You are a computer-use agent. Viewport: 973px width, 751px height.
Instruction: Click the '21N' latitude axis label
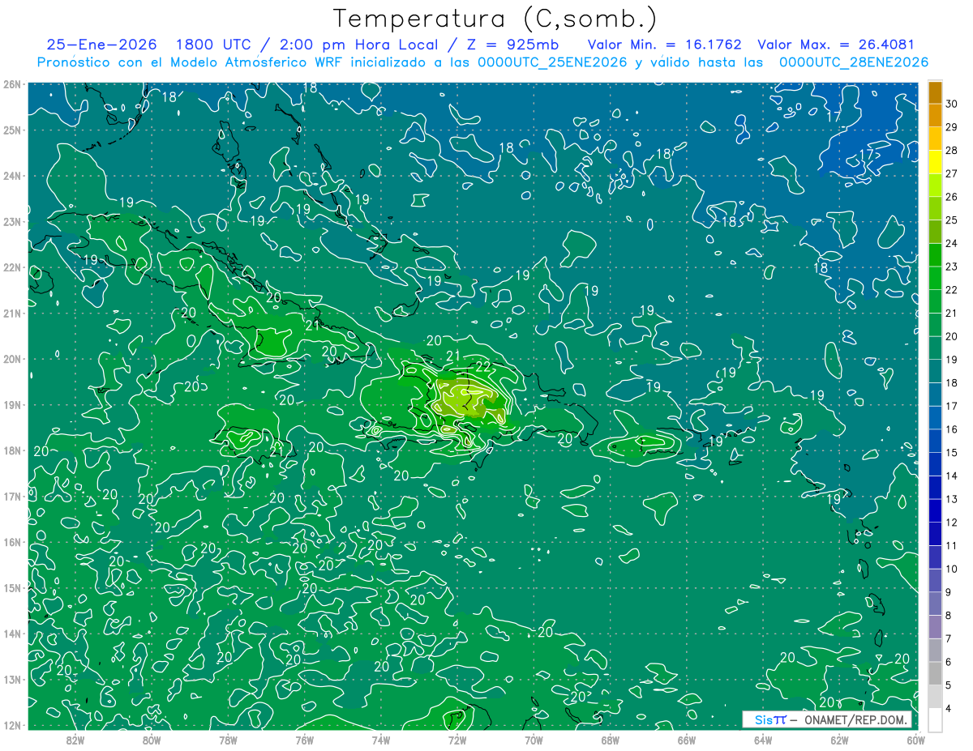11,313
